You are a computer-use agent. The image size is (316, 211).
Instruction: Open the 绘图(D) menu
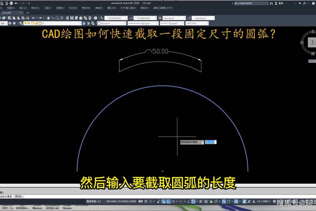(60, 8)
